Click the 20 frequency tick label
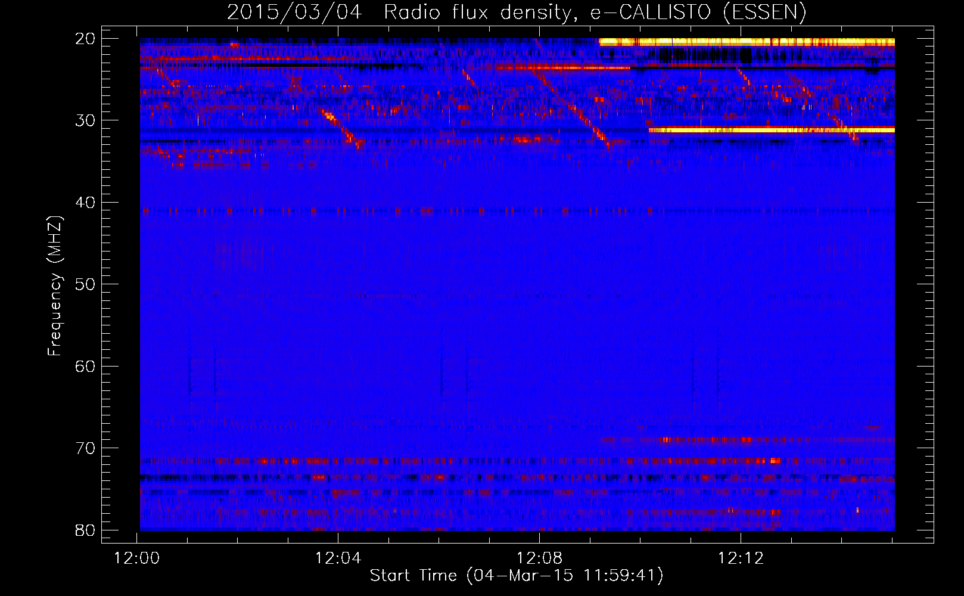The width and height of the screenshot is (964, 596). pyautogui.click(x=86, y=39)
